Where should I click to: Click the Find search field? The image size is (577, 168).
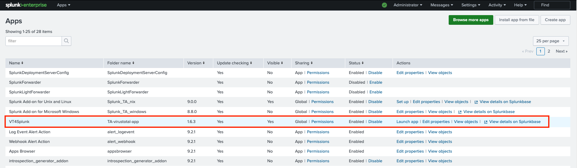click(x=552, y=5)
